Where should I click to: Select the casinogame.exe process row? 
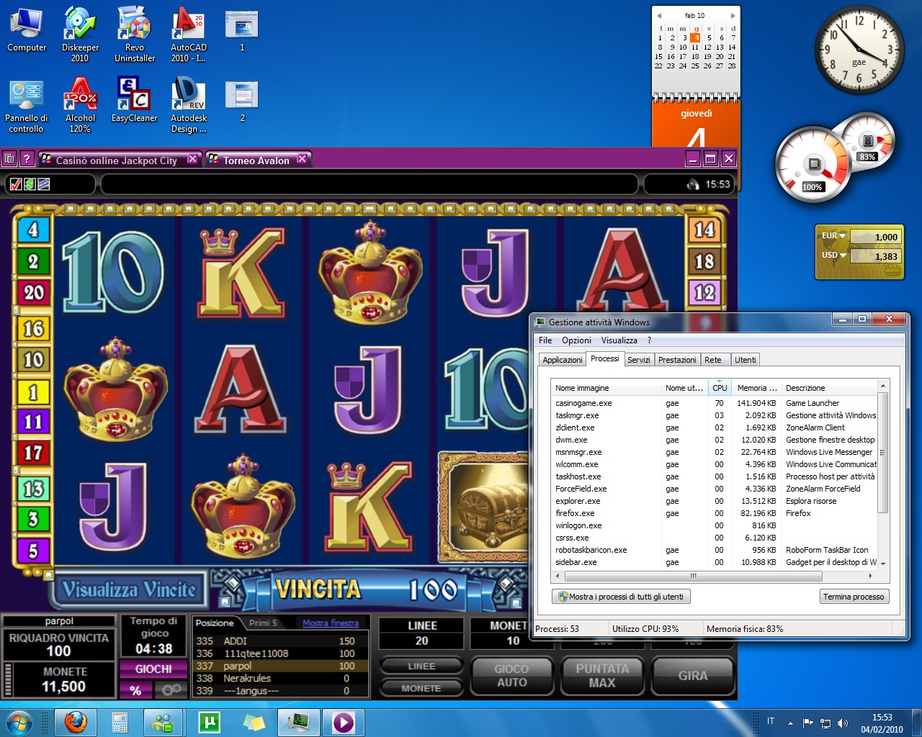tap(715, 403)
